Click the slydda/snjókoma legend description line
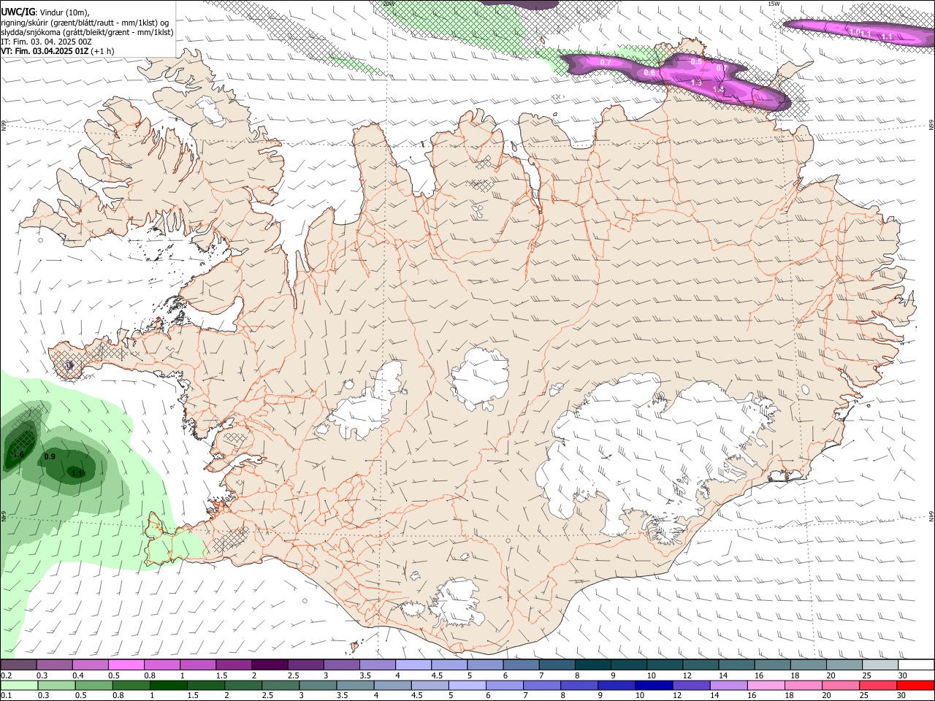 87,32
